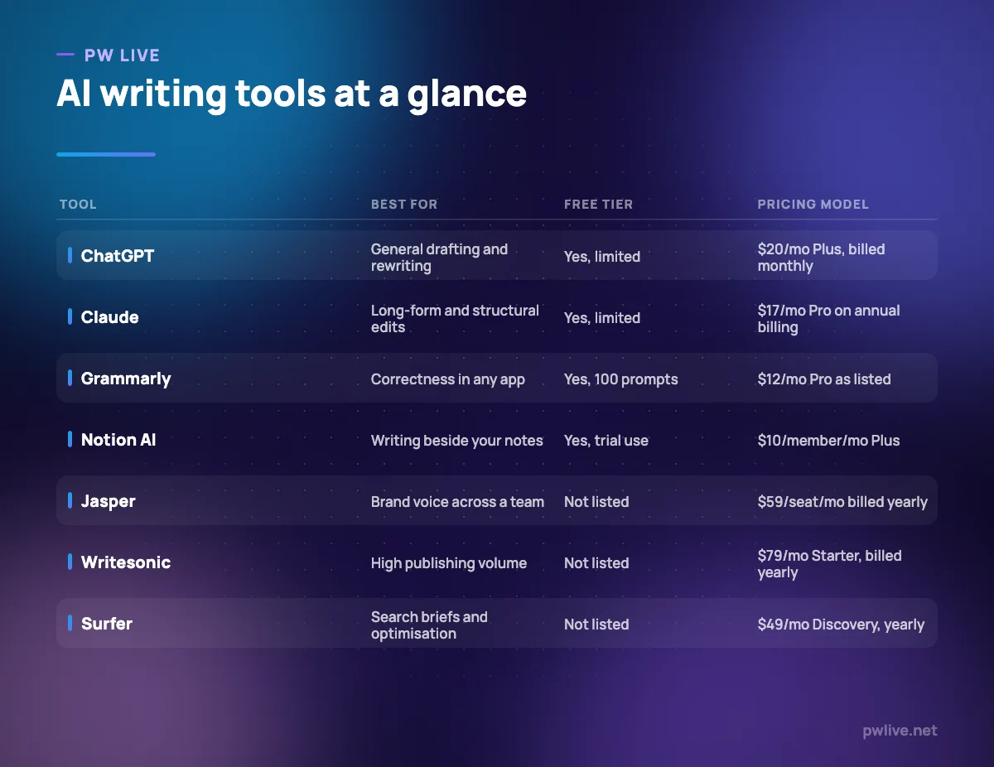Click the 'PW LIVE' brand label
Viewport: 994px width, 767px height.
[122, 55]
